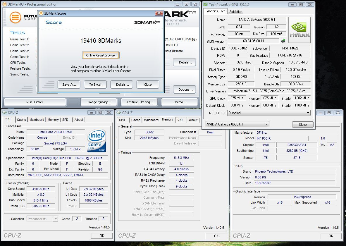
Task: Open the About tab in left CPU-Z
Action: coord(79,120)
